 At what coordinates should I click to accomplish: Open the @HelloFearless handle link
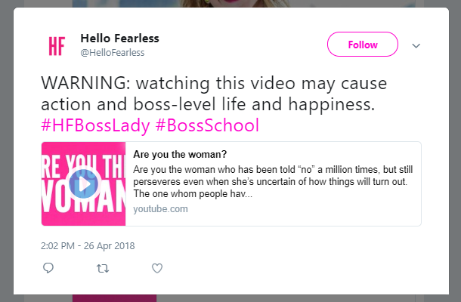pos(113,53)
